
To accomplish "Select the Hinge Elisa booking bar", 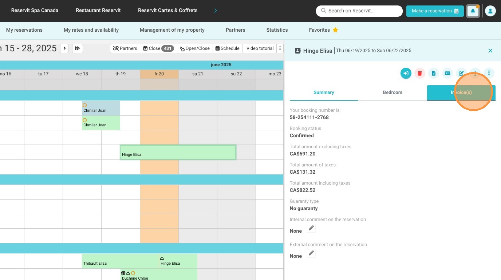I will pos(178,152).
